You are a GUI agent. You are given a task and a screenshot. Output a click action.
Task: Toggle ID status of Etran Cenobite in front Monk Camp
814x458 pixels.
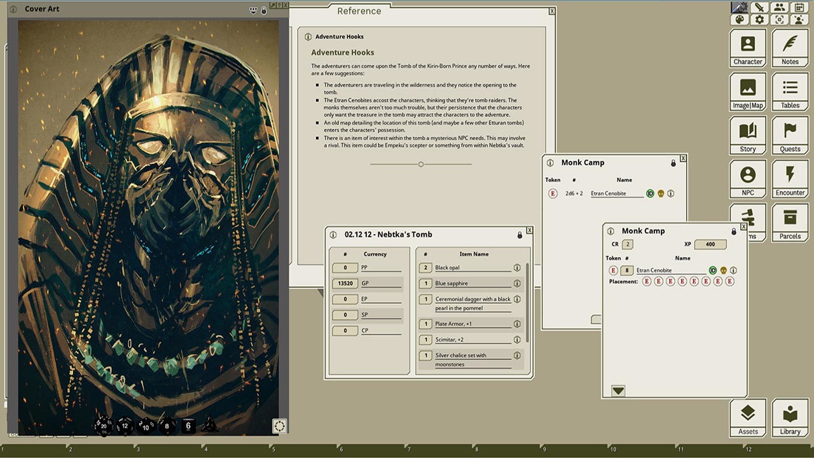(713, 270)
